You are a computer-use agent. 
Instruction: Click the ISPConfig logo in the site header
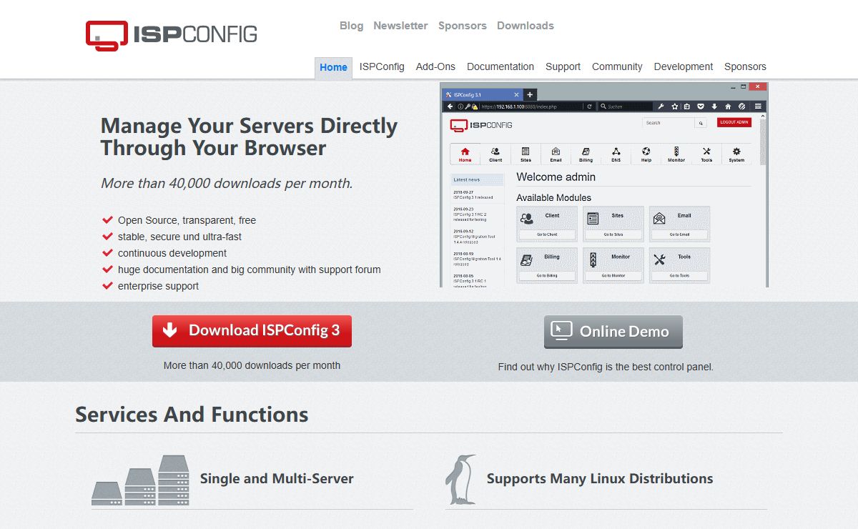tap(171, 34)
